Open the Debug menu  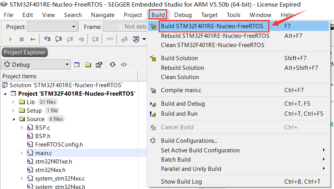pyautogui.click(x=183, y=15)
